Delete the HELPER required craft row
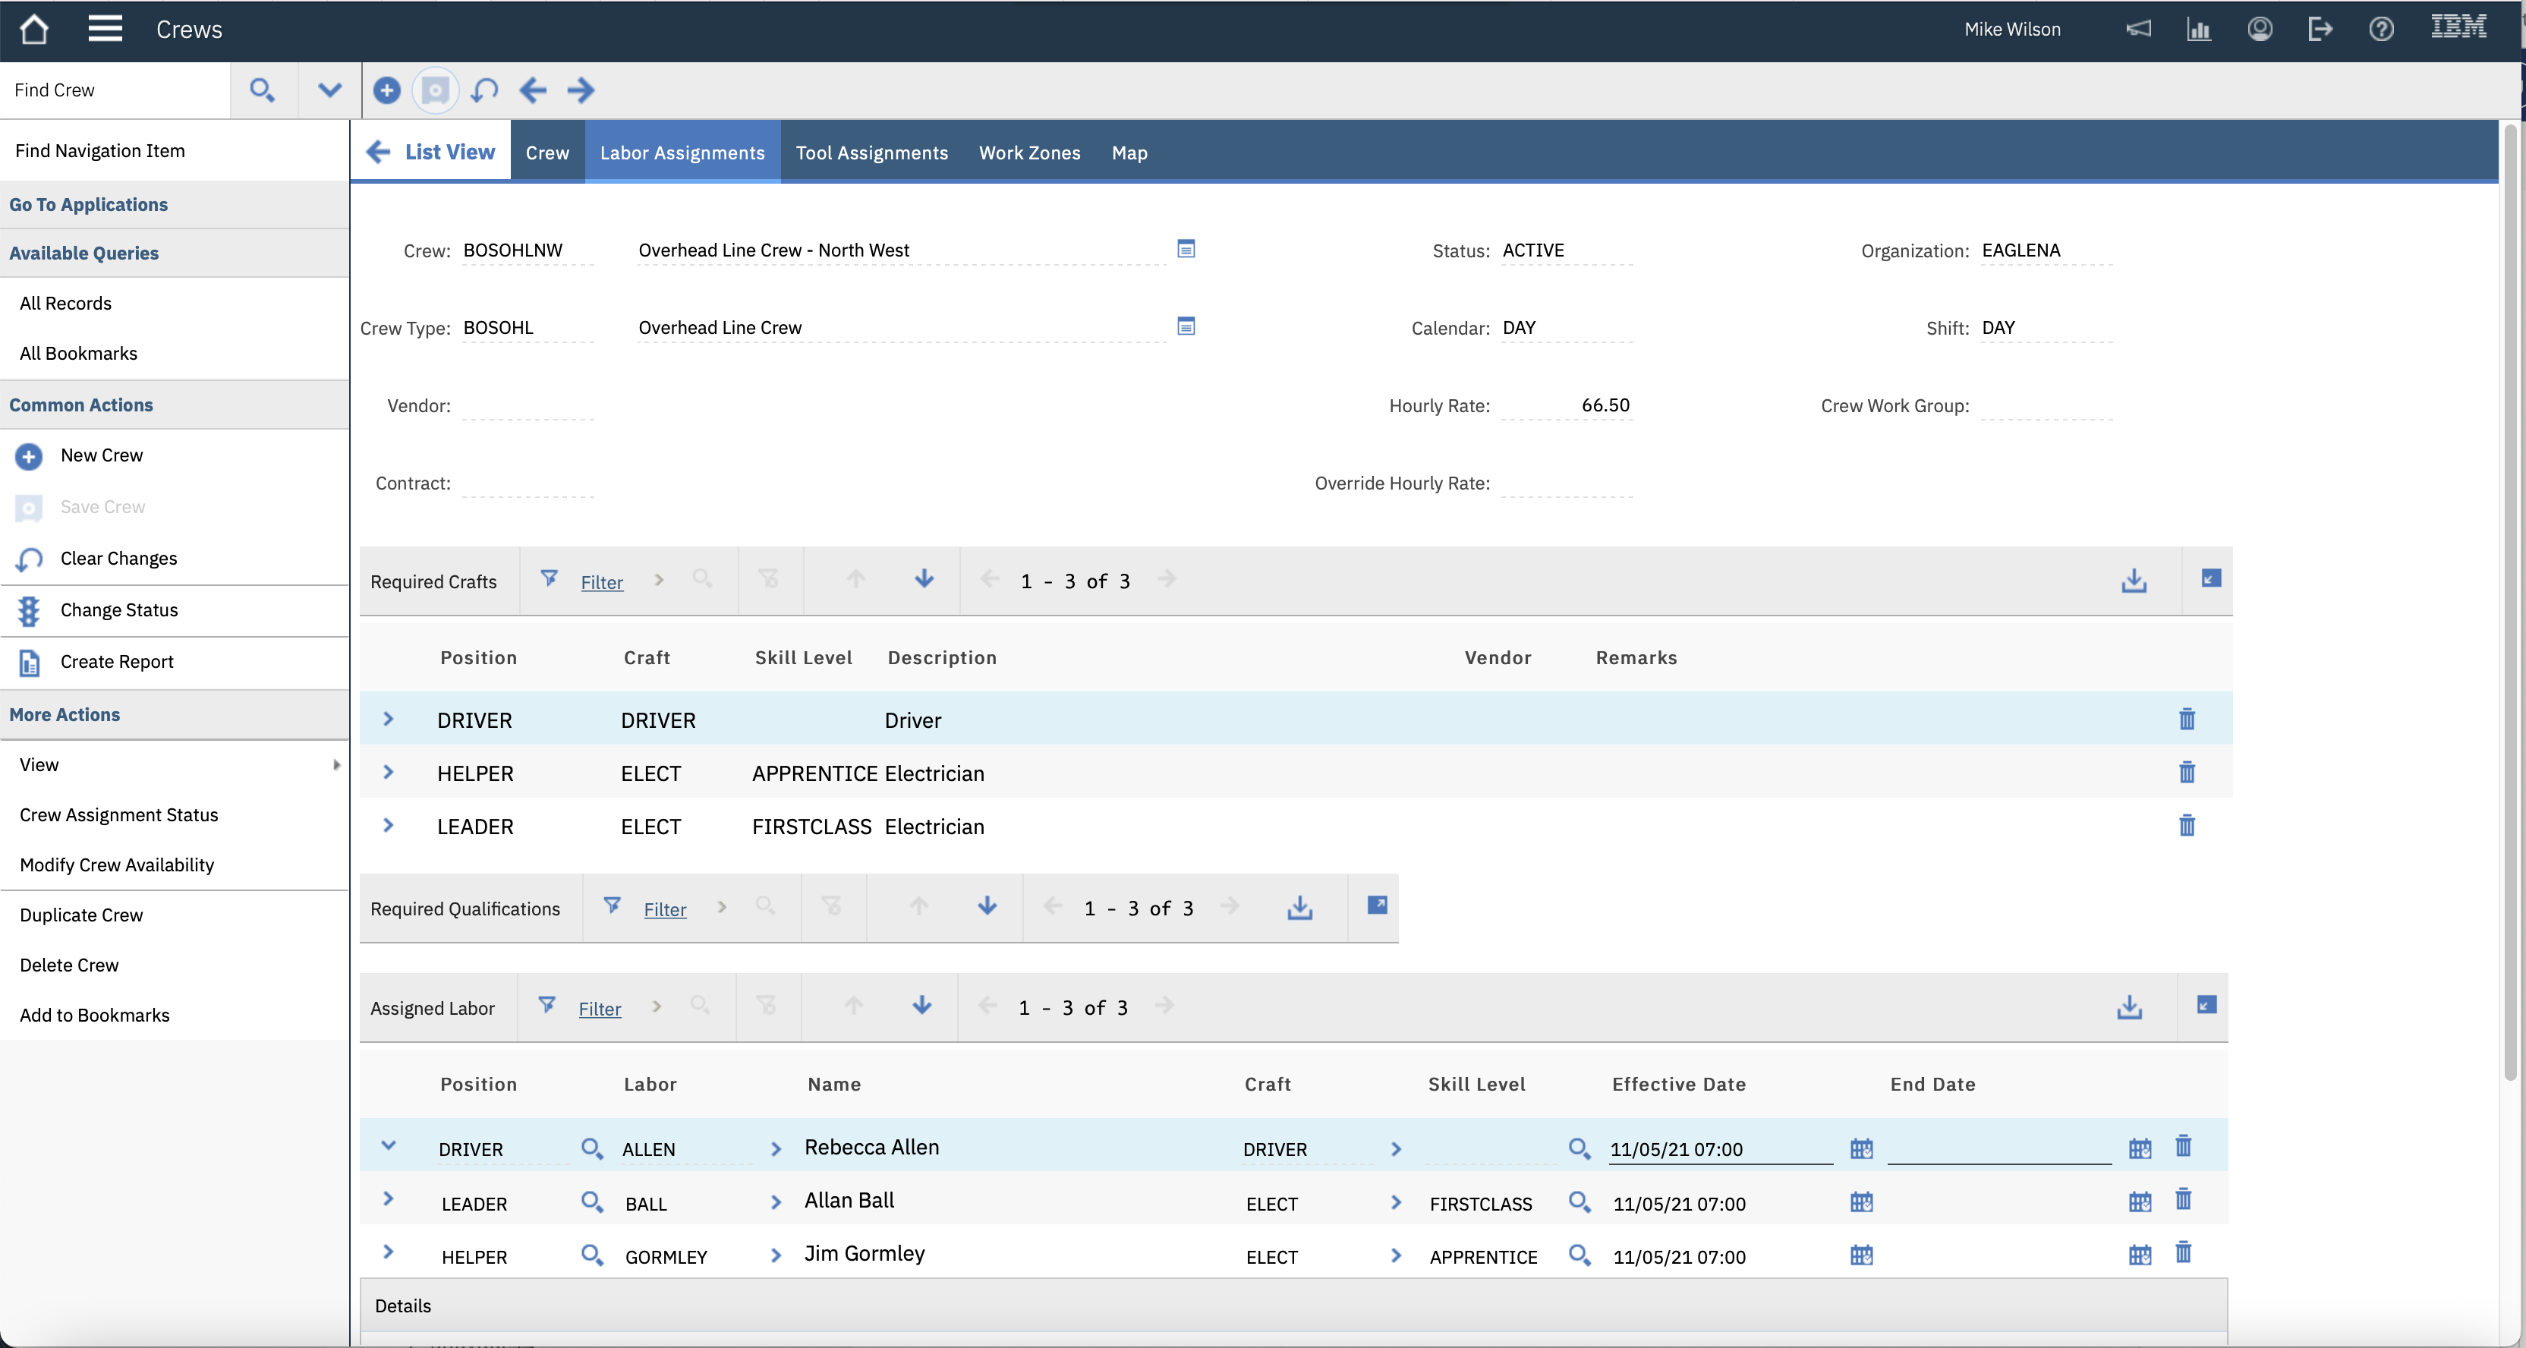The width and height of the screenshot is (2526, 1348). tap(2186, 773)
